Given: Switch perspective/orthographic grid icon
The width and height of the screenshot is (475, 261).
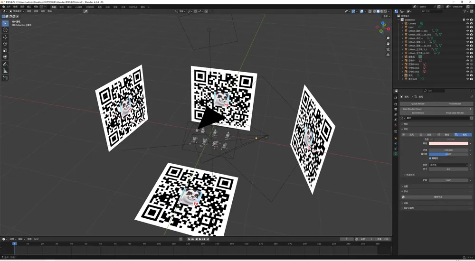Looking at the screenshot, I should [388, 55].
